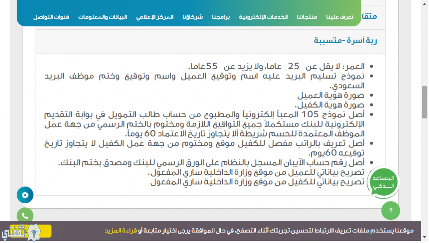Open the المركز الإعلامي menu

click(x=155, y=17)
